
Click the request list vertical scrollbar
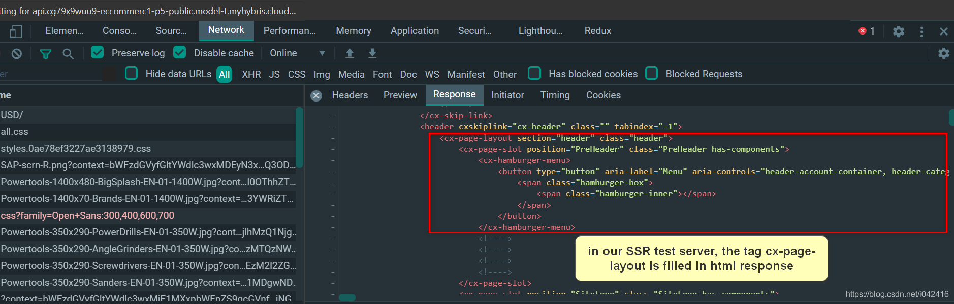(300, 138)
